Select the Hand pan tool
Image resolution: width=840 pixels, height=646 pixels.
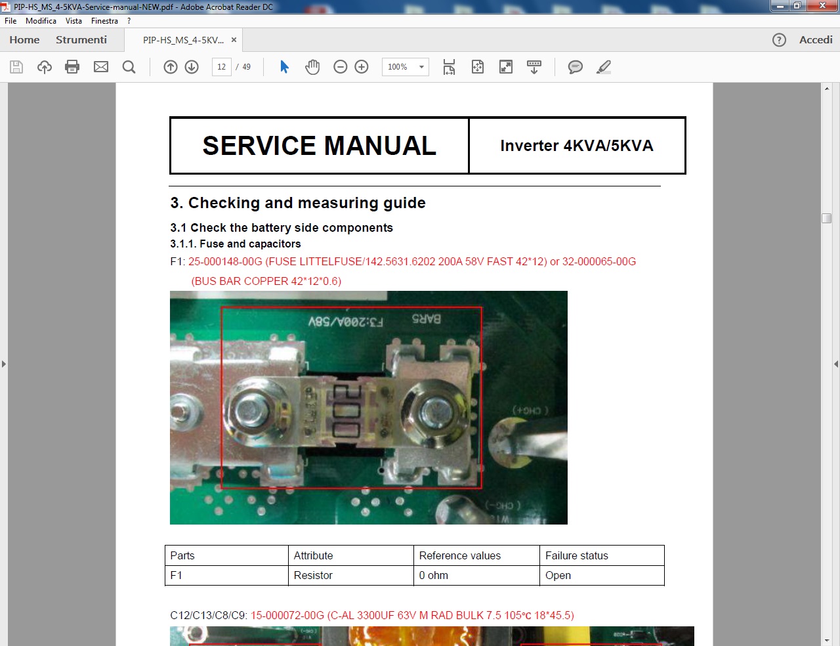pyautogui.click(x=312, y=67)
